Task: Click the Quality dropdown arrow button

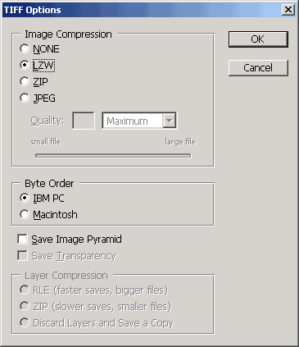Action: [x=170, y=121]
